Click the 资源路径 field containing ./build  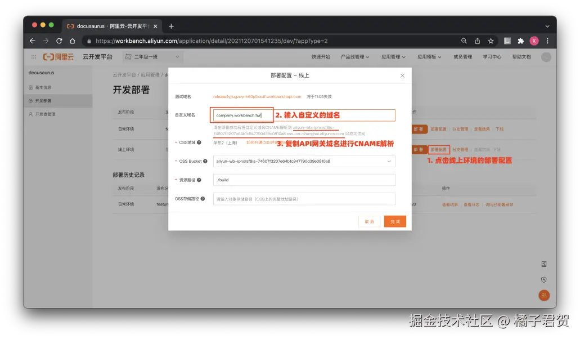304,180
